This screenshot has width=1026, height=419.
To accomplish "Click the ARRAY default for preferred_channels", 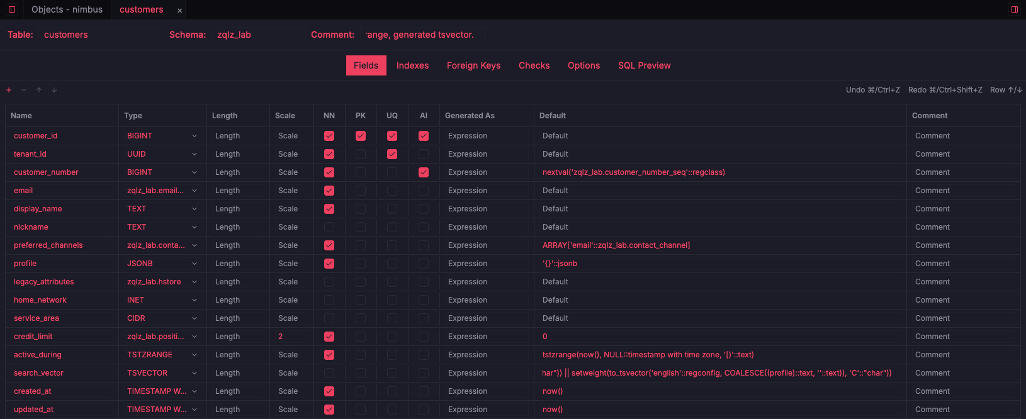I will [720, 245].
